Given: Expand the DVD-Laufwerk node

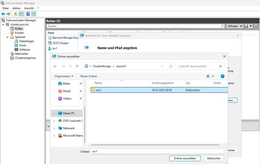Looking at the screenshot, I should [x=54, y=121].
